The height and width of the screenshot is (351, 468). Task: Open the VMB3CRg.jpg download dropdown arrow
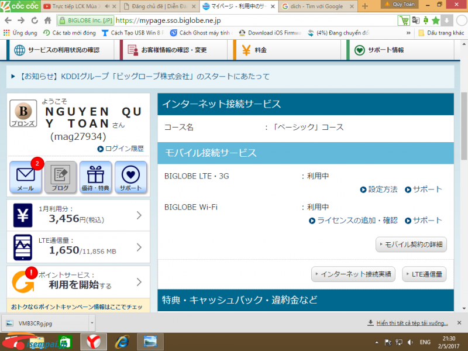(92, 323)
